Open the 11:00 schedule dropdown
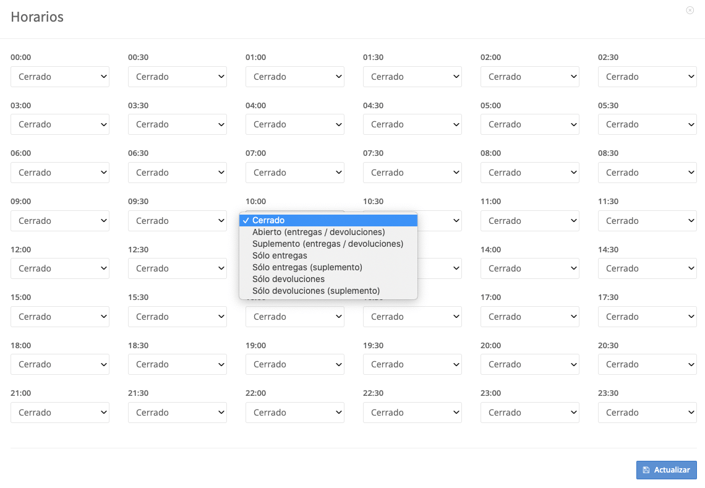The height and width of the screenshot is (488, 705). 529,221
